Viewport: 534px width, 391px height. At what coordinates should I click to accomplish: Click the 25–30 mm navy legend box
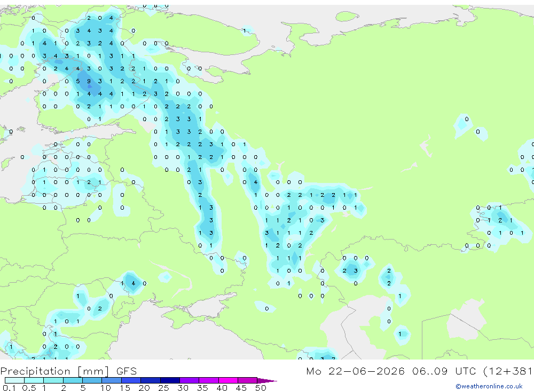coord(170,380)
